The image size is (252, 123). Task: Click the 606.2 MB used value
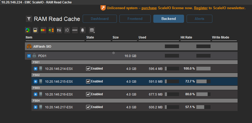(156, 107)
